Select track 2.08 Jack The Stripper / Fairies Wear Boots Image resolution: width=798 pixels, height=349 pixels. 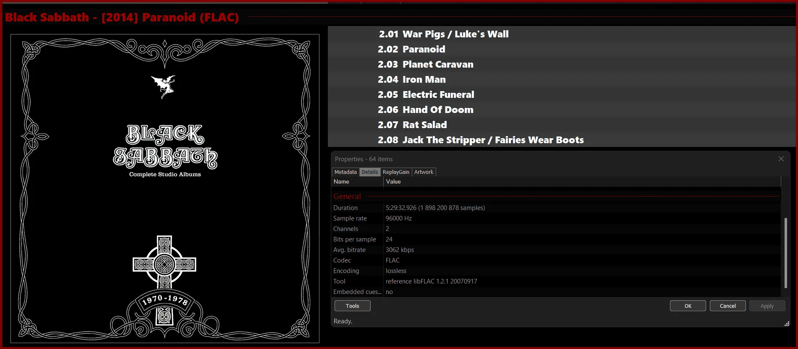(x=562, y=140)
